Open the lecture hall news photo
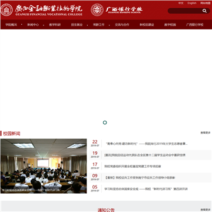This screenshot has height=212, width=212. coord(44,166)
